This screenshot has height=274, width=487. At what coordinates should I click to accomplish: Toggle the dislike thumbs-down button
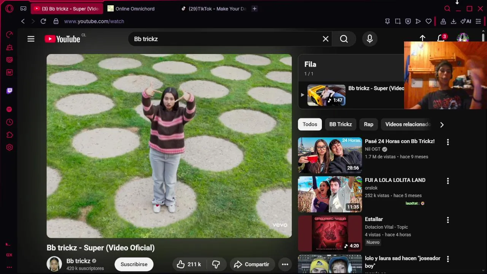click(x=216, y=264)
